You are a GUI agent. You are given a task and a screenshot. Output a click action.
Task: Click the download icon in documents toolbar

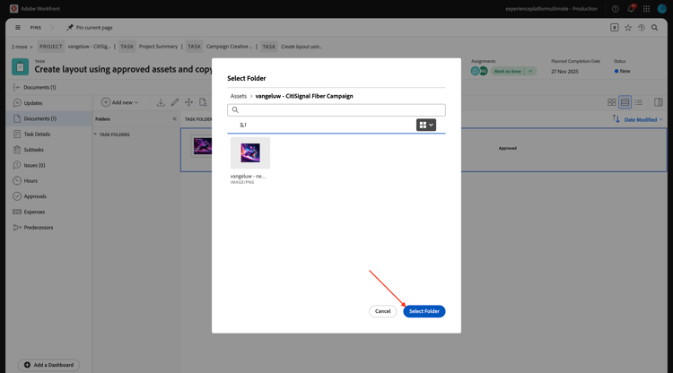pos(161,102)
